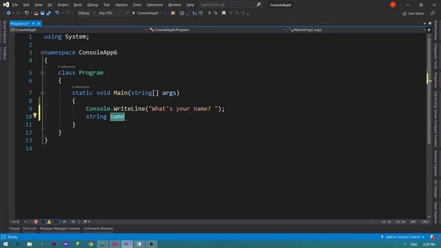Image resolution: width=441 pixels, height=248 pixels.
Task: Open the zoom level 110 % dropdown
Action: tap(18, 222)
